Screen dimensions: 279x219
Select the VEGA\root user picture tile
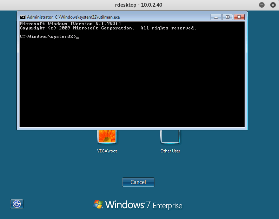(107, 136)
